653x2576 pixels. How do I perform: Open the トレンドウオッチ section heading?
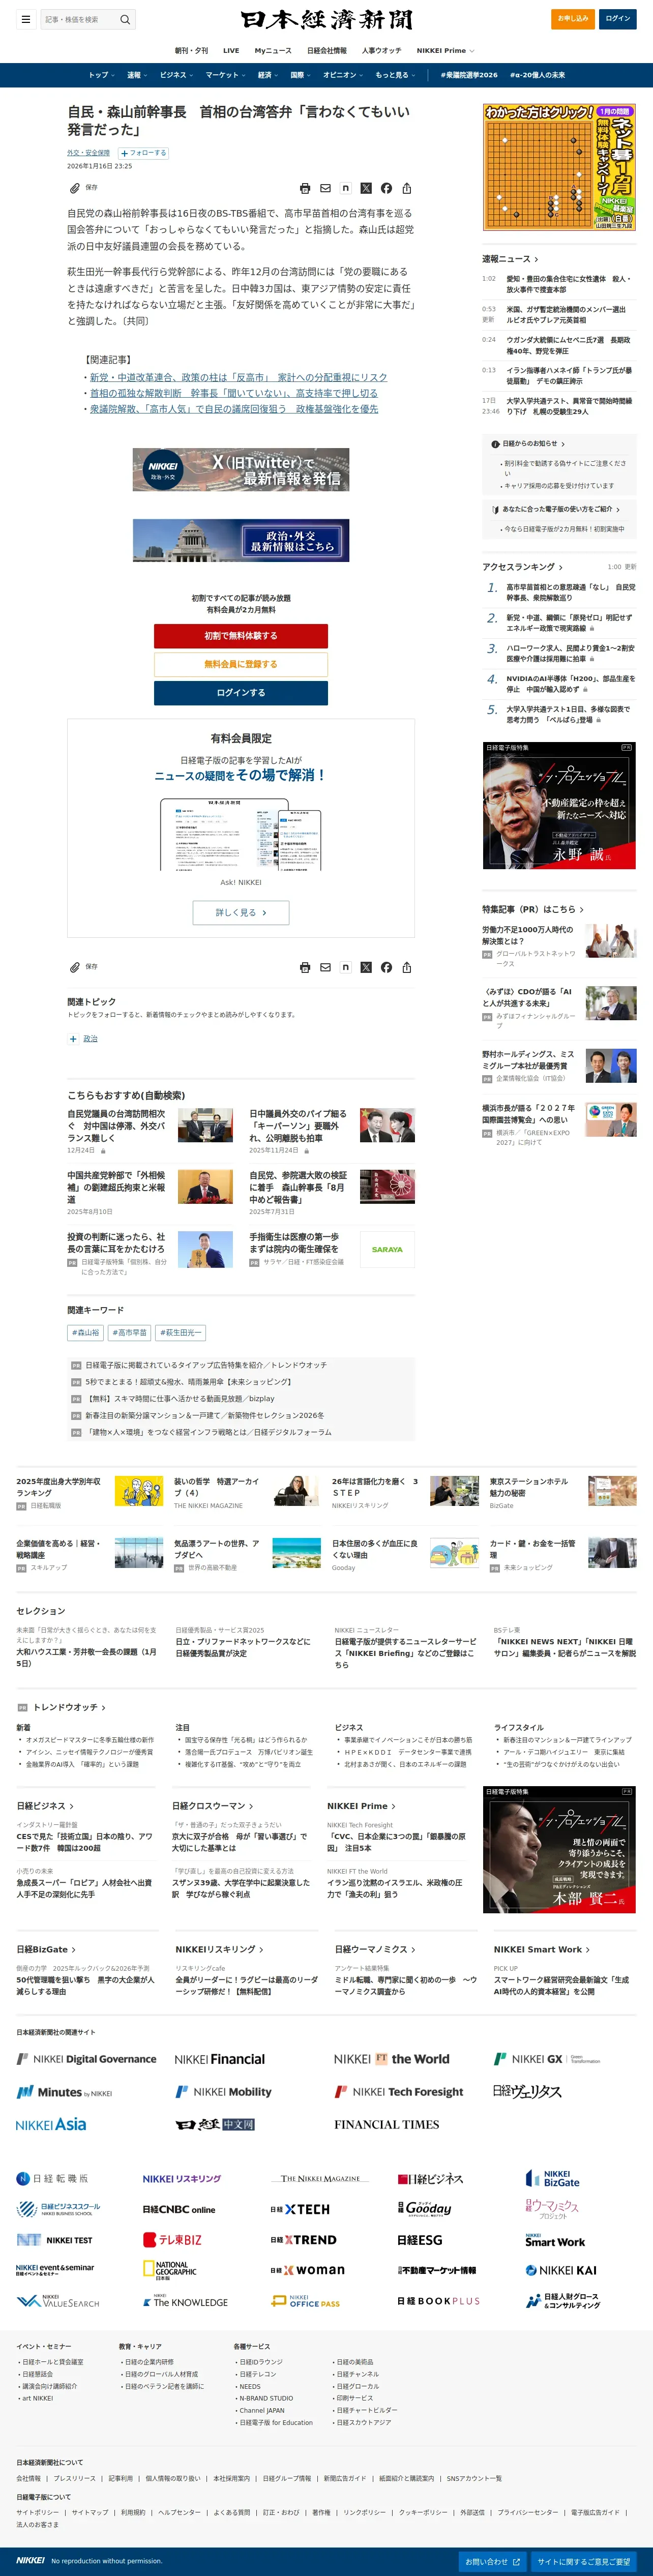[69, 1707]
